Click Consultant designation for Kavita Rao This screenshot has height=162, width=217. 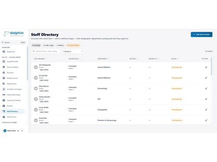click(x=72, y=119)
